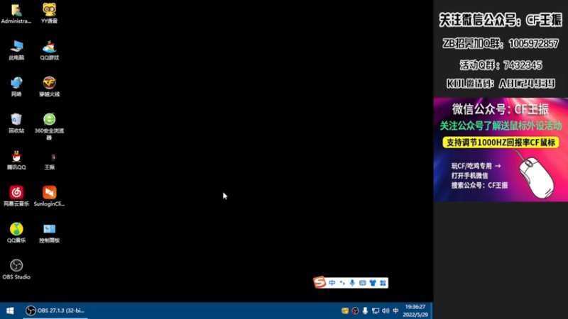Click the 中 IME indicator in taskbar
Viewport: 568px width, 319px height.
(x=395, y=311)
